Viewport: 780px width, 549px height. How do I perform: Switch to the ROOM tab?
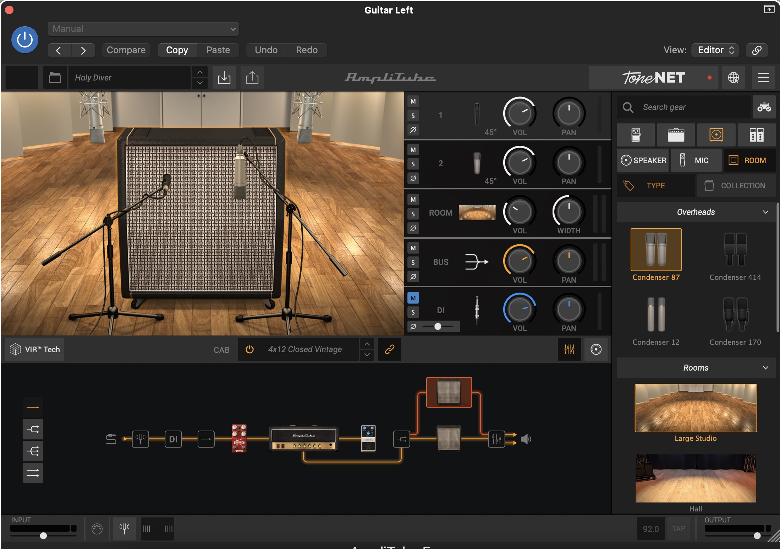[x=749, y=160]
